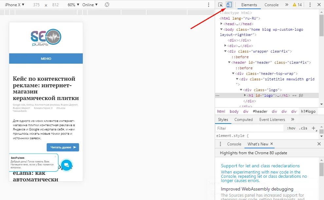324x200 pixels.
Task: Switch to the Elements tab
Action: [249, 5]
